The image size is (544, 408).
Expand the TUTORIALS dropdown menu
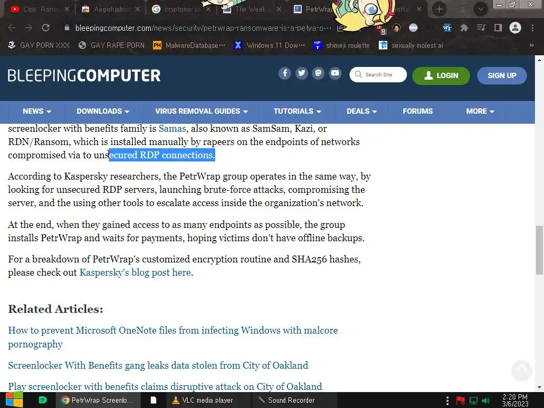297,112
